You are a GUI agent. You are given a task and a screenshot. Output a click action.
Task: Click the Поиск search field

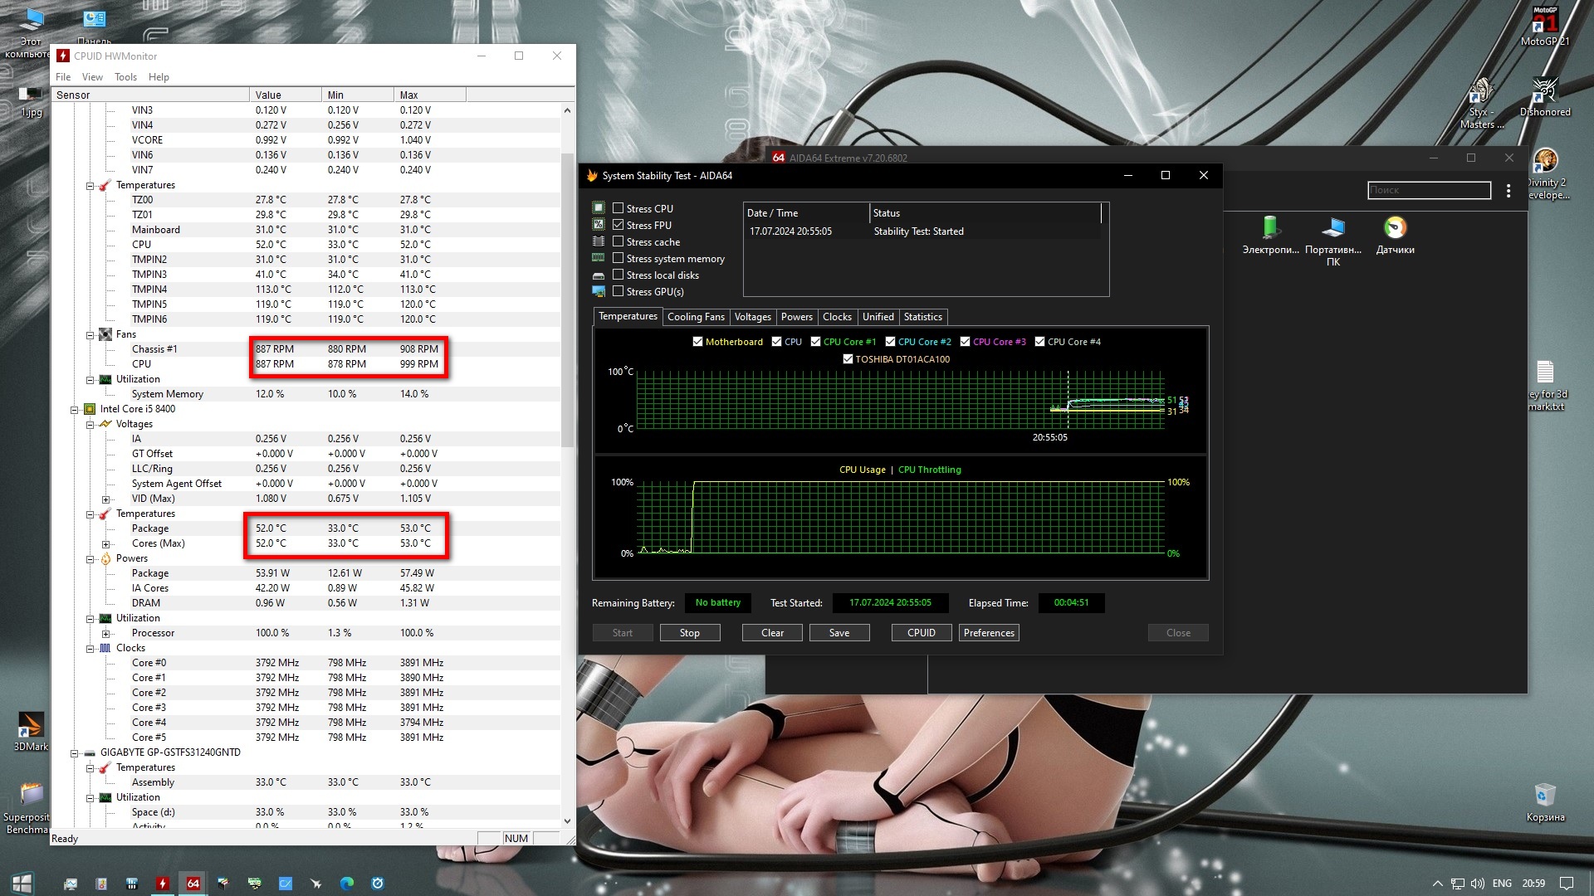pos(1428,191)
